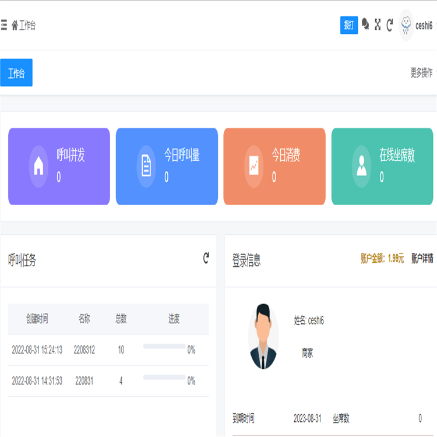Click the home icon beside 工作台 breadcrumb
Image resolution: width=437 pixels, height=437 pixels.
click(15, 26)
